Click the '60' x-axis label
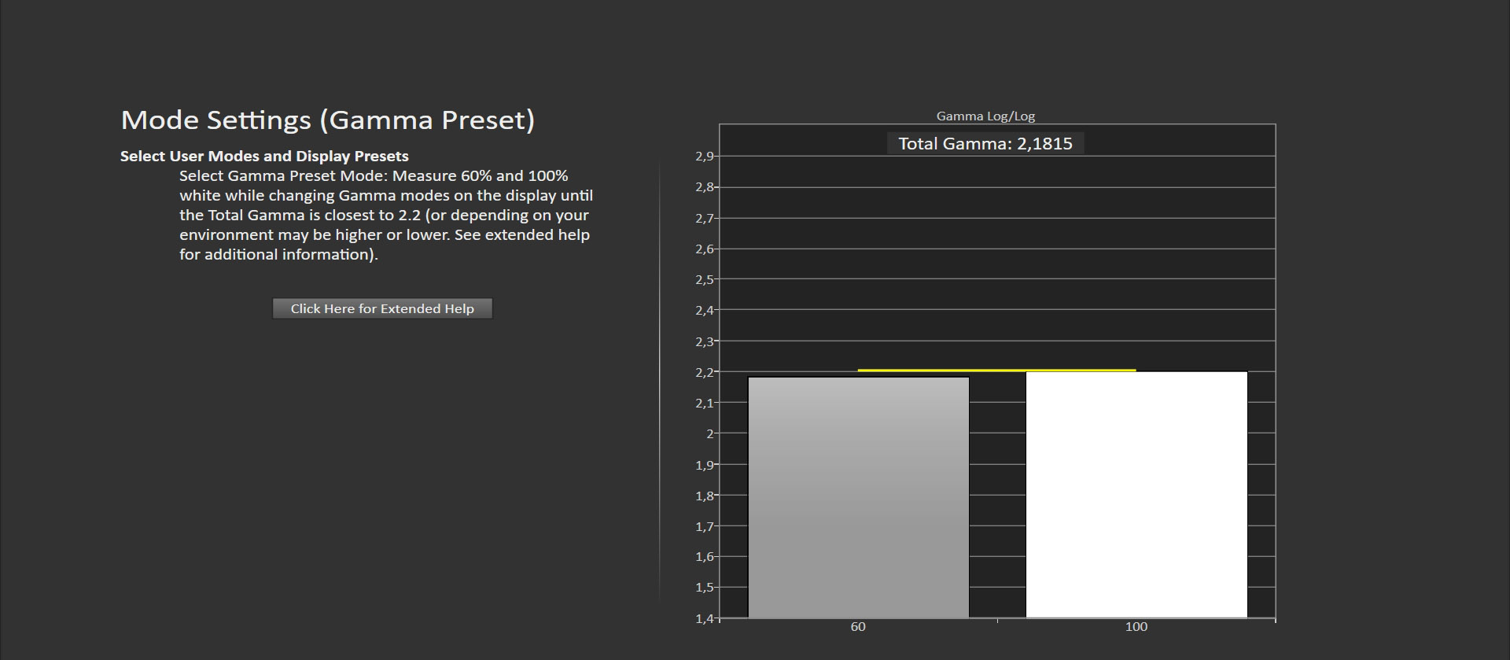 pyautogui.click(x=857, y=627)
